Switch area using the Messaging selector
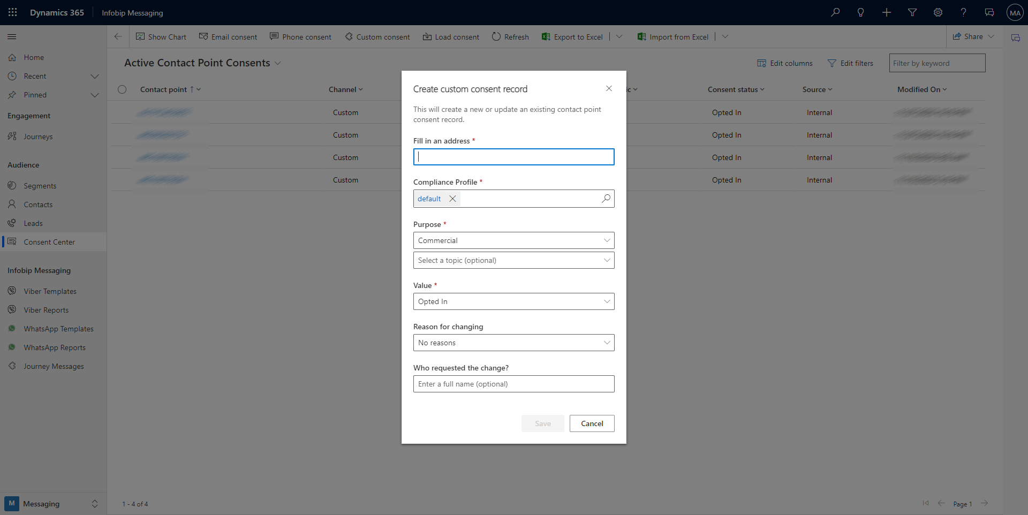Screen dimensions: 1028x515 point(53,504)
